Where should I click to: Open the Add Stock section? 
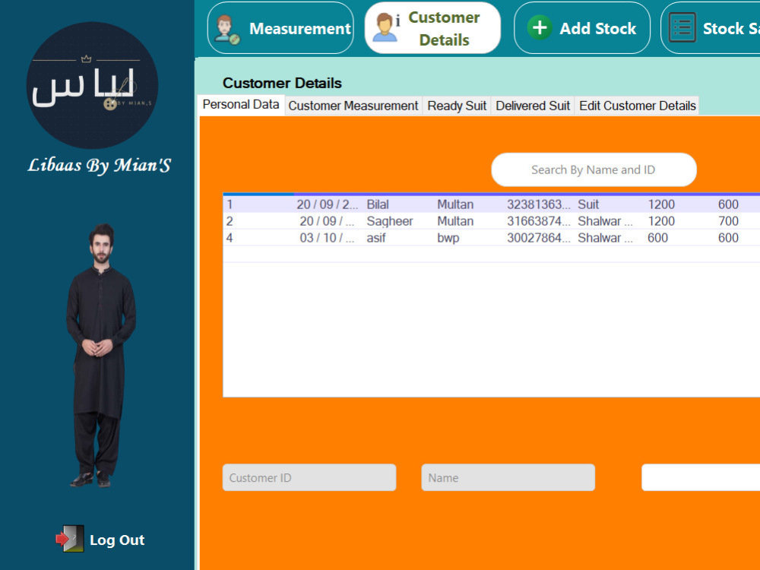[582, 28]
